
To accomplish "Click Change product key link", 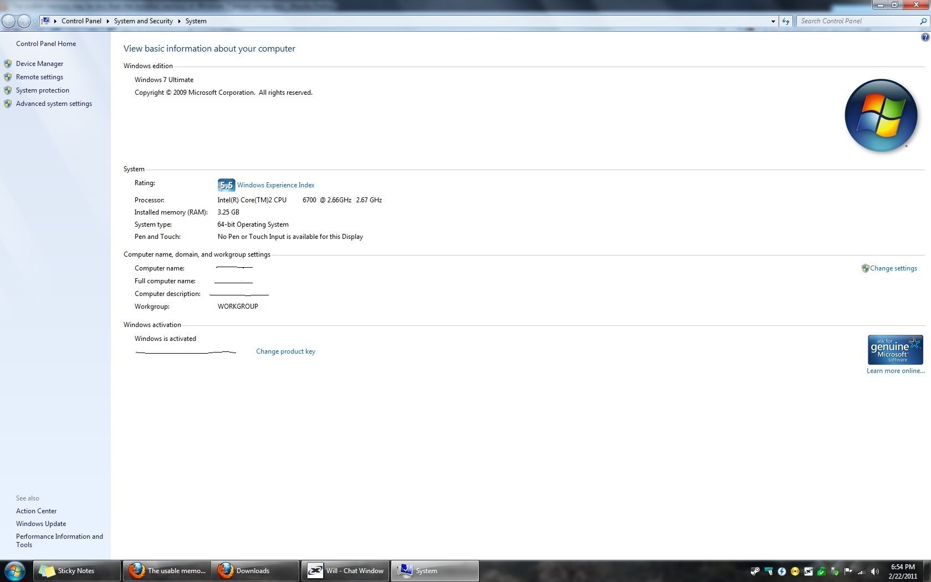I will coord(285,351).
